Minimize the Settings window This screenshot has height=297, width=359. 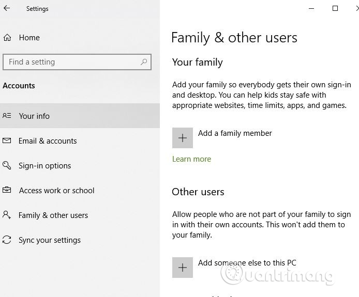coord(311,8)
